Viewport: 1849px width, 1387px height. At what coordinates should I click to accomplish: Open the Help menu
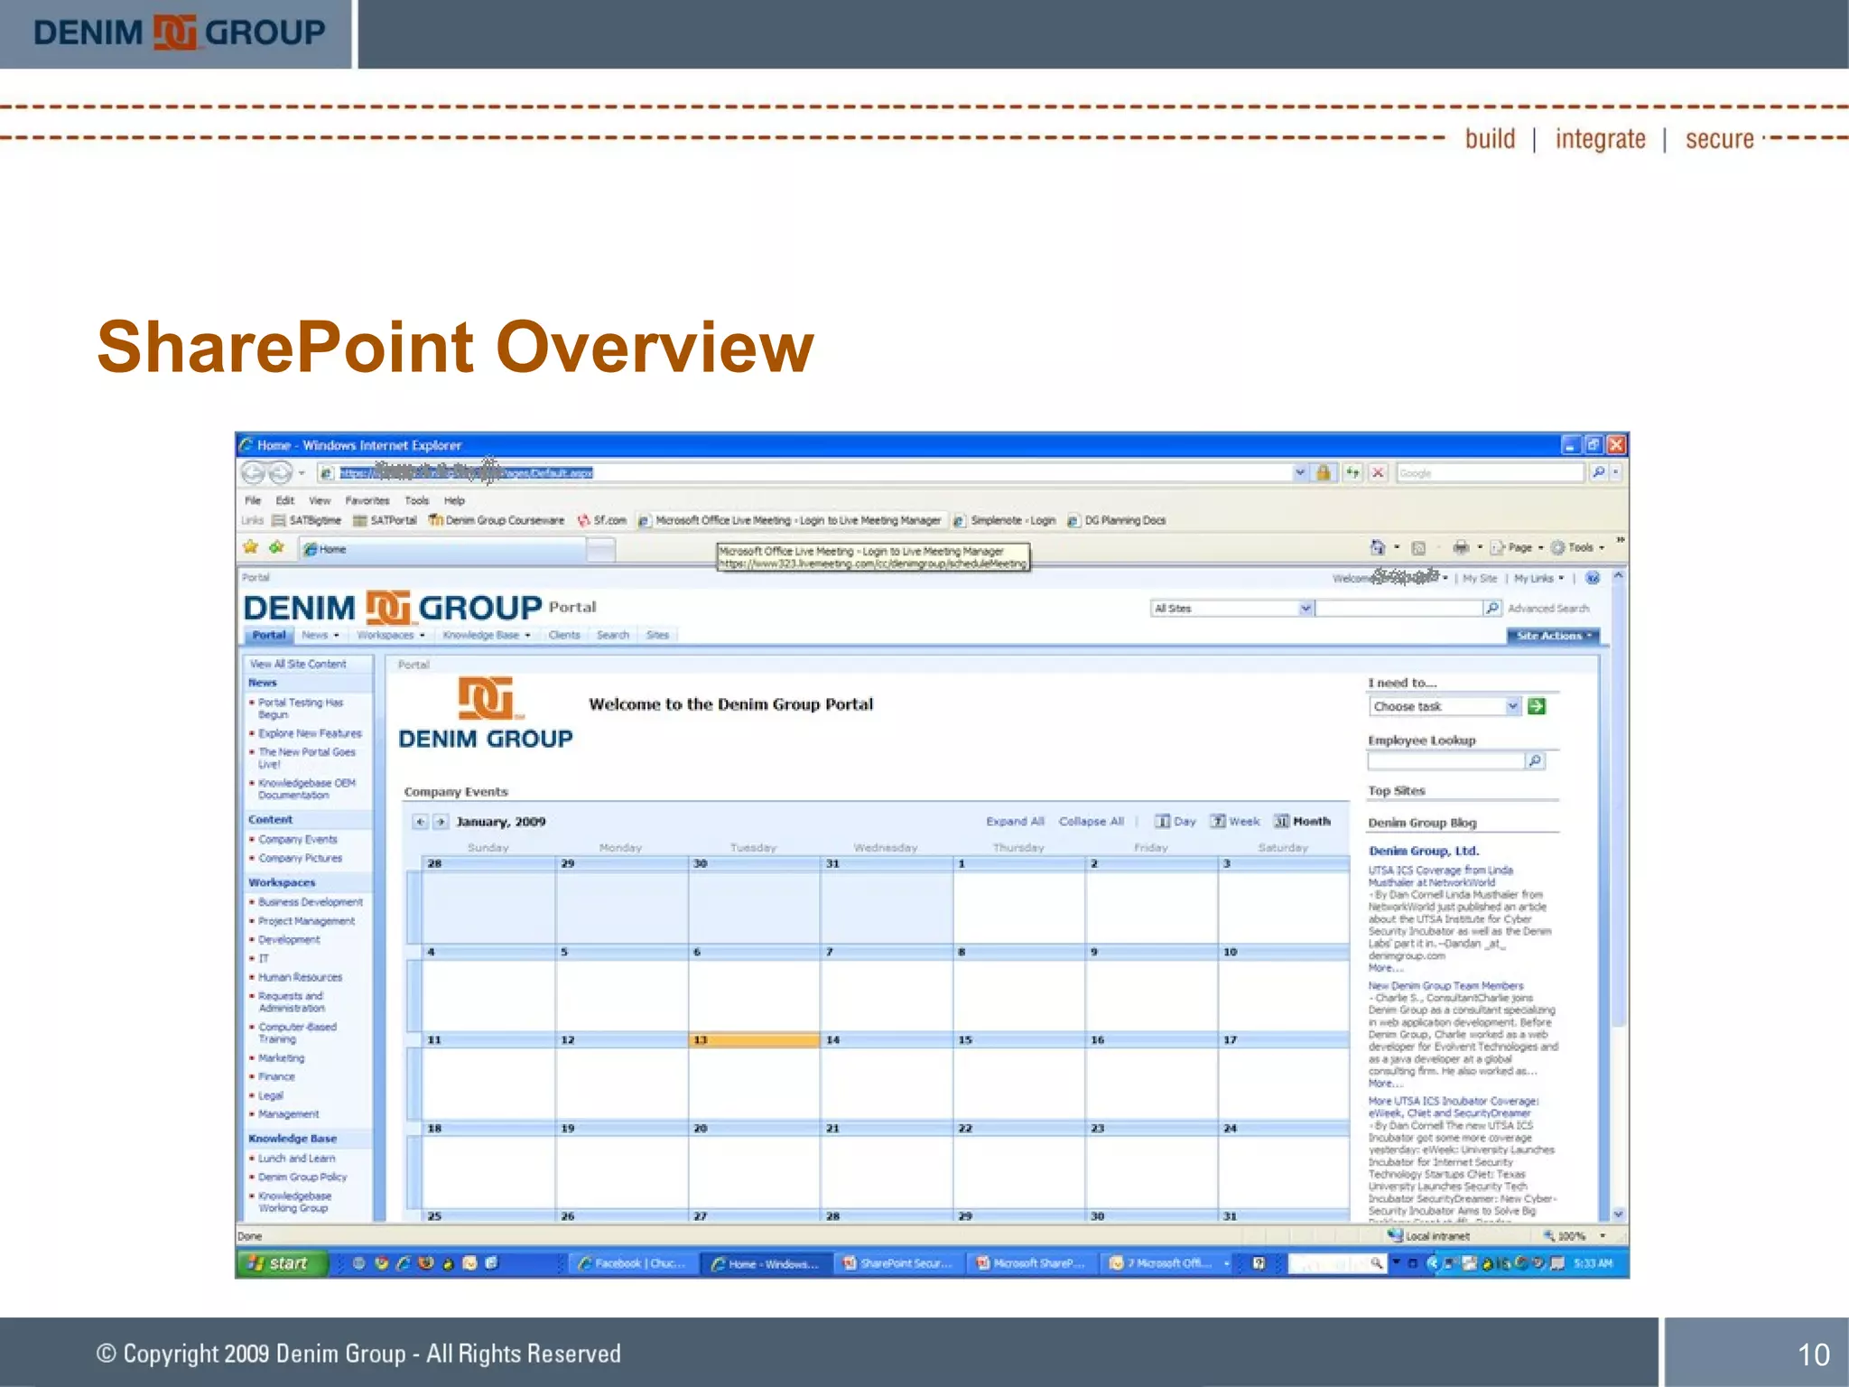click(454, 500)
